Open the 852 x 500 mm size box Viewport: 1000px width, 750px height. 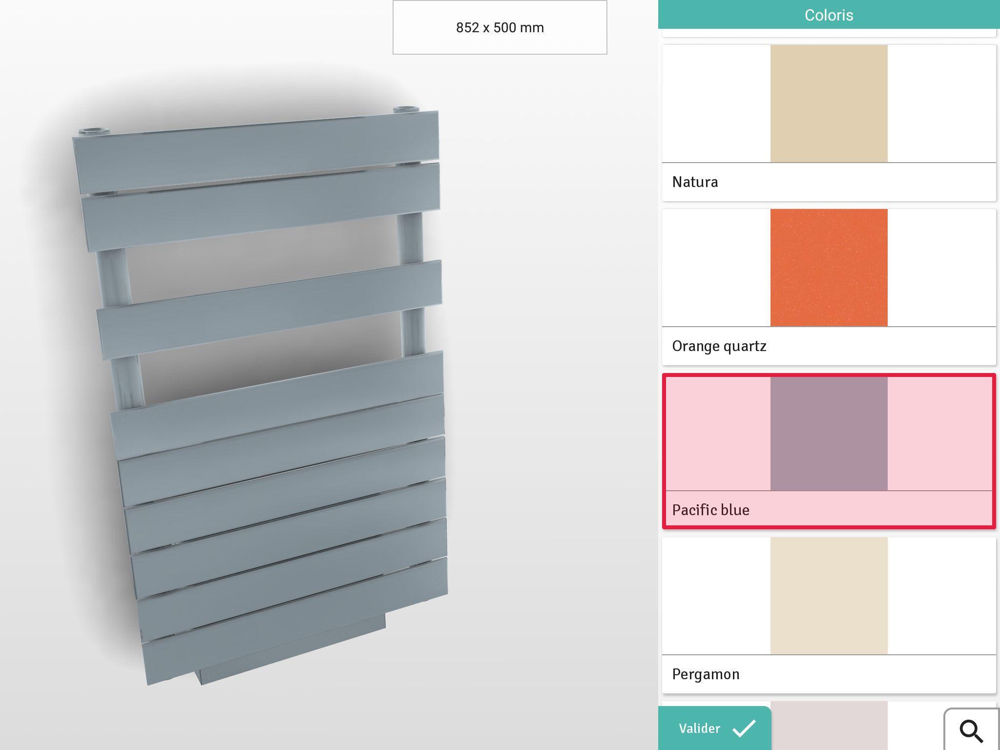(500, 27)
